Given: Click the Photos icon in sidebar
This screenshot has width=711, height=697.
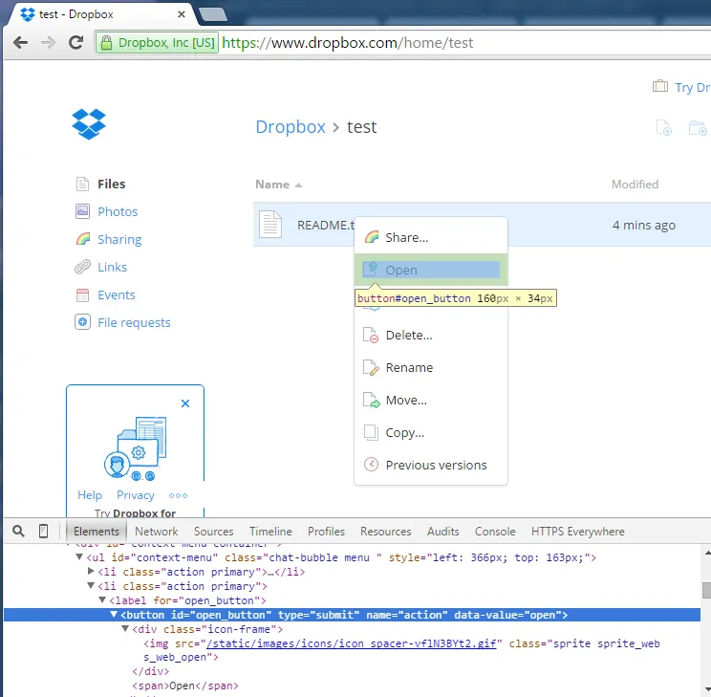Looking at the screenshot, I should click(82, 211).
